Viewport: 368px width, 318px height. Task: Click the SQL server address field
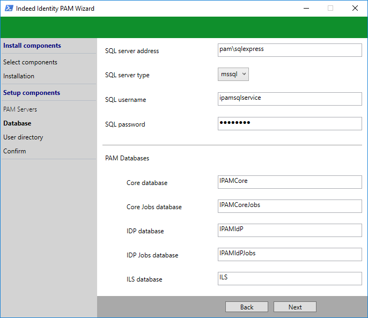(290, 50)
